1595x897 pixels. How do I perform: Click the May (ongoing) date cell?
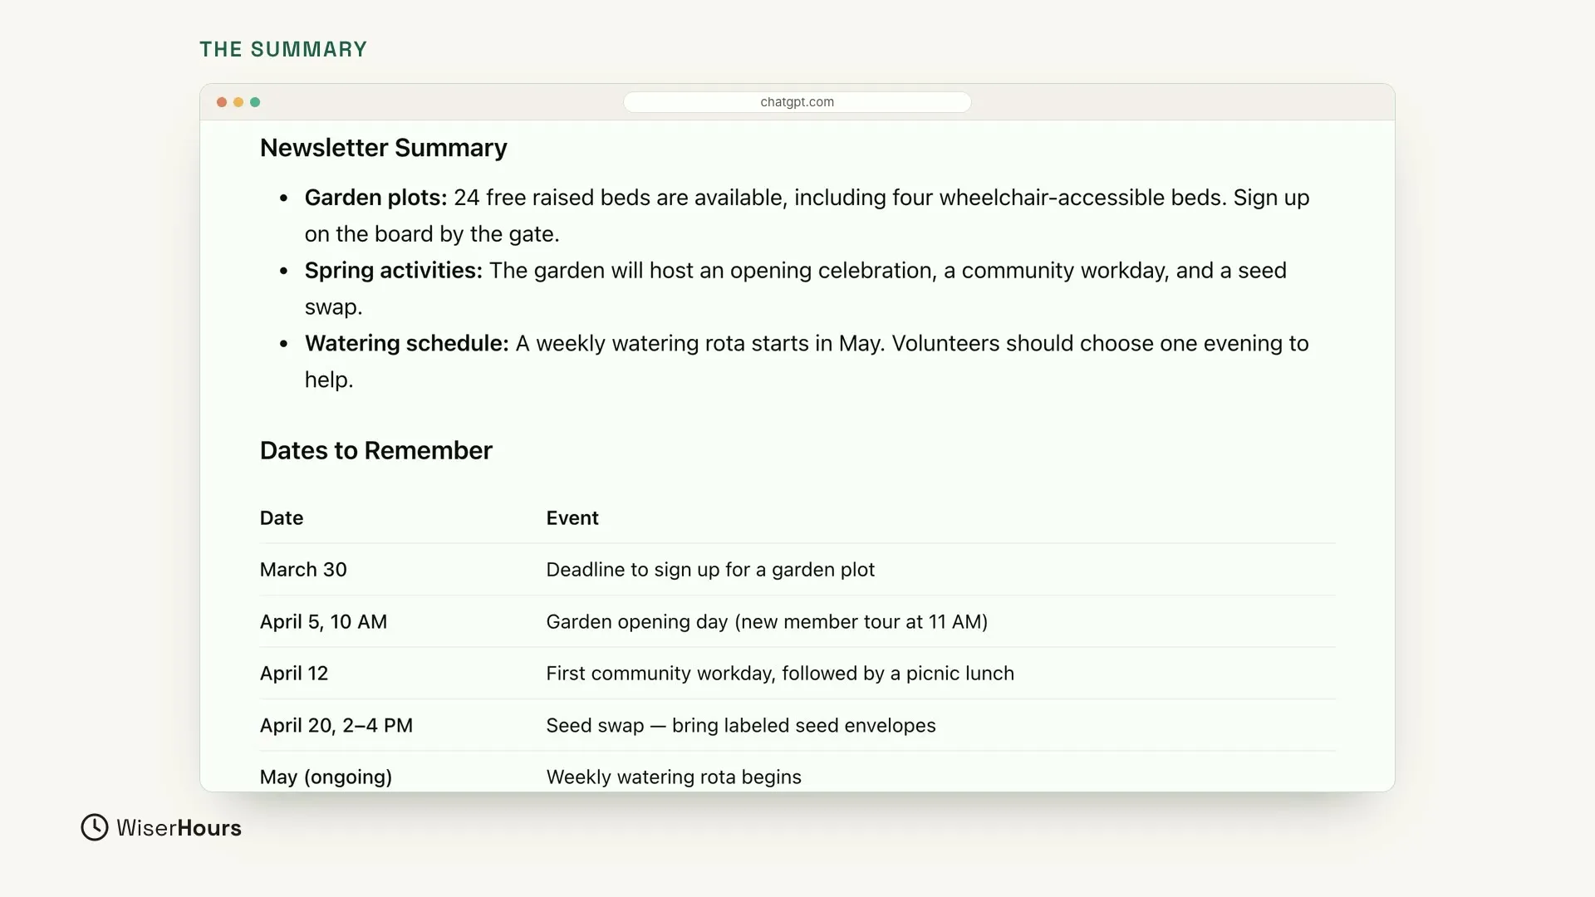326,777
